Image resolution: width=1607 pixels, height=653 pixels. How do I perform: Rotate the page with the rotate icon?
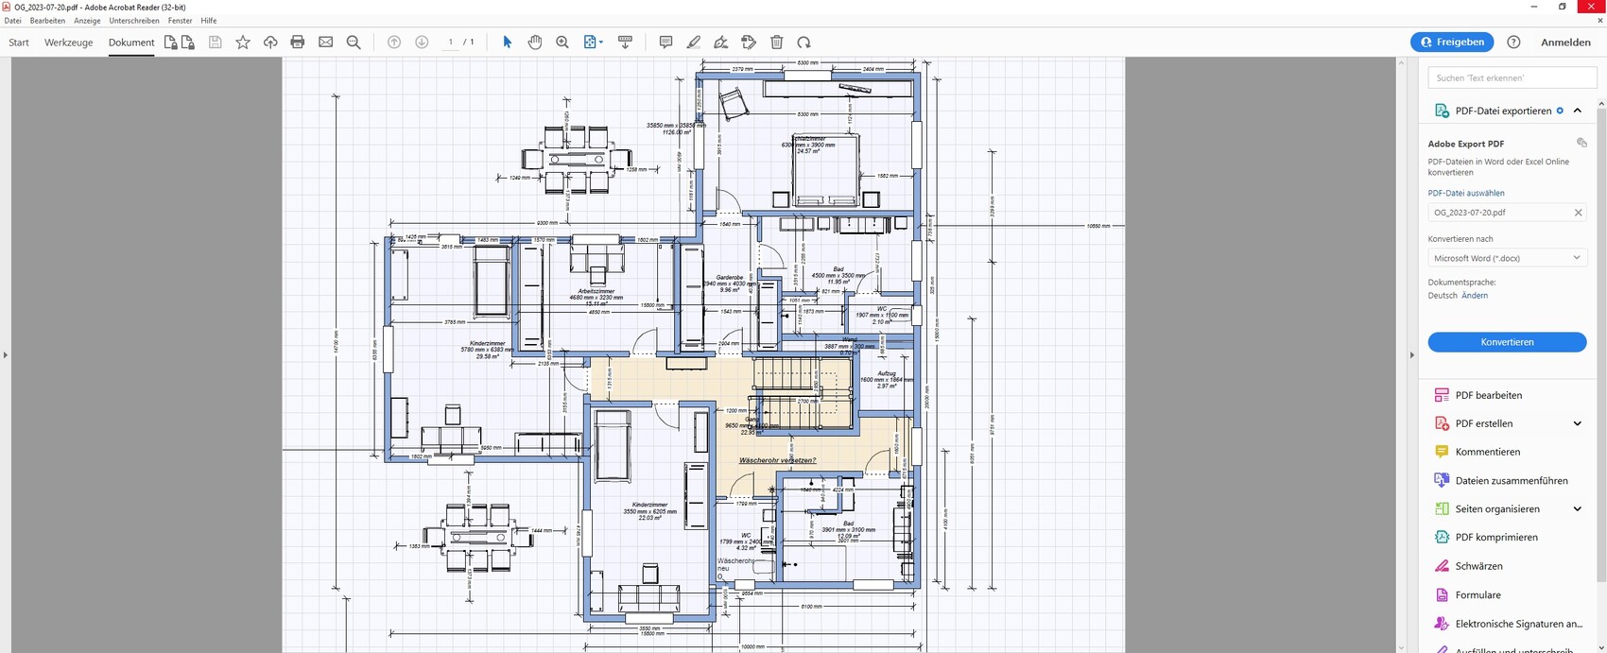[x=803, y=43]
